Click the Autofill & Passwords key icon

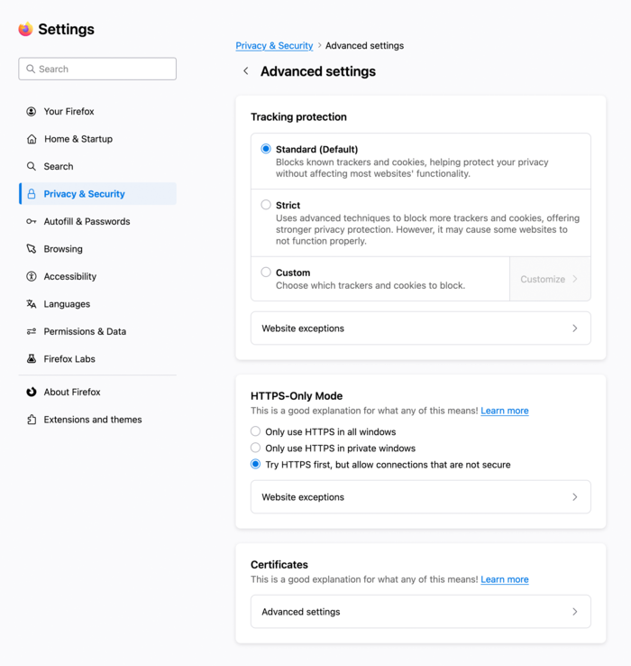pos(32,222)
